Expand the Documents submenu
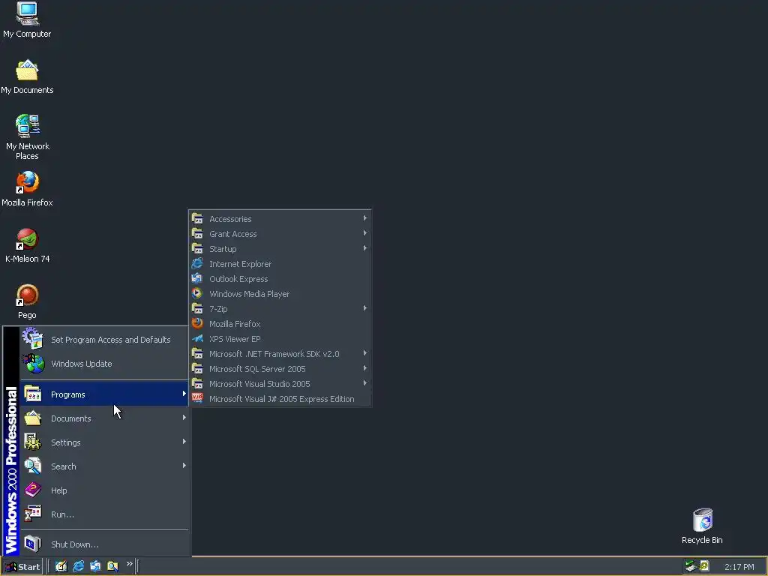 pyautogui.click(x=104, y=418)
